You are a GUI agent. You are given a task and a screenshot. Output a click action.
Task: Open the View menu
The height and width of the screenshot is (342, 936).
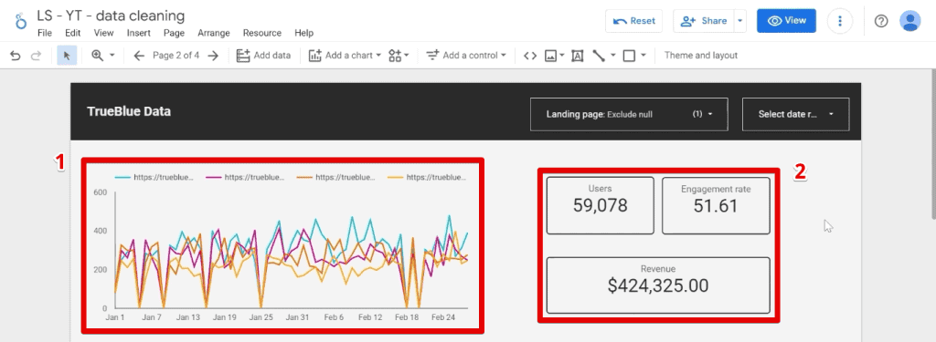tap(104, 34)
